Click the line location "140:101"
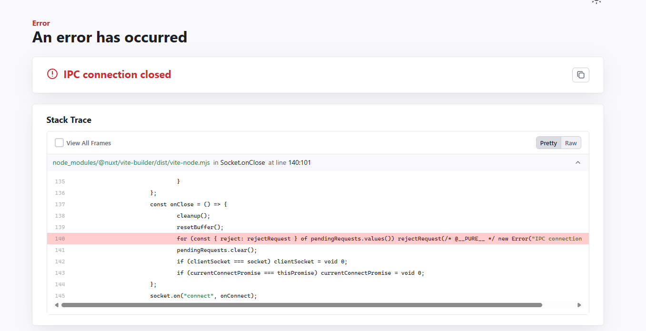646x331 pixels. tap(299, 162)
